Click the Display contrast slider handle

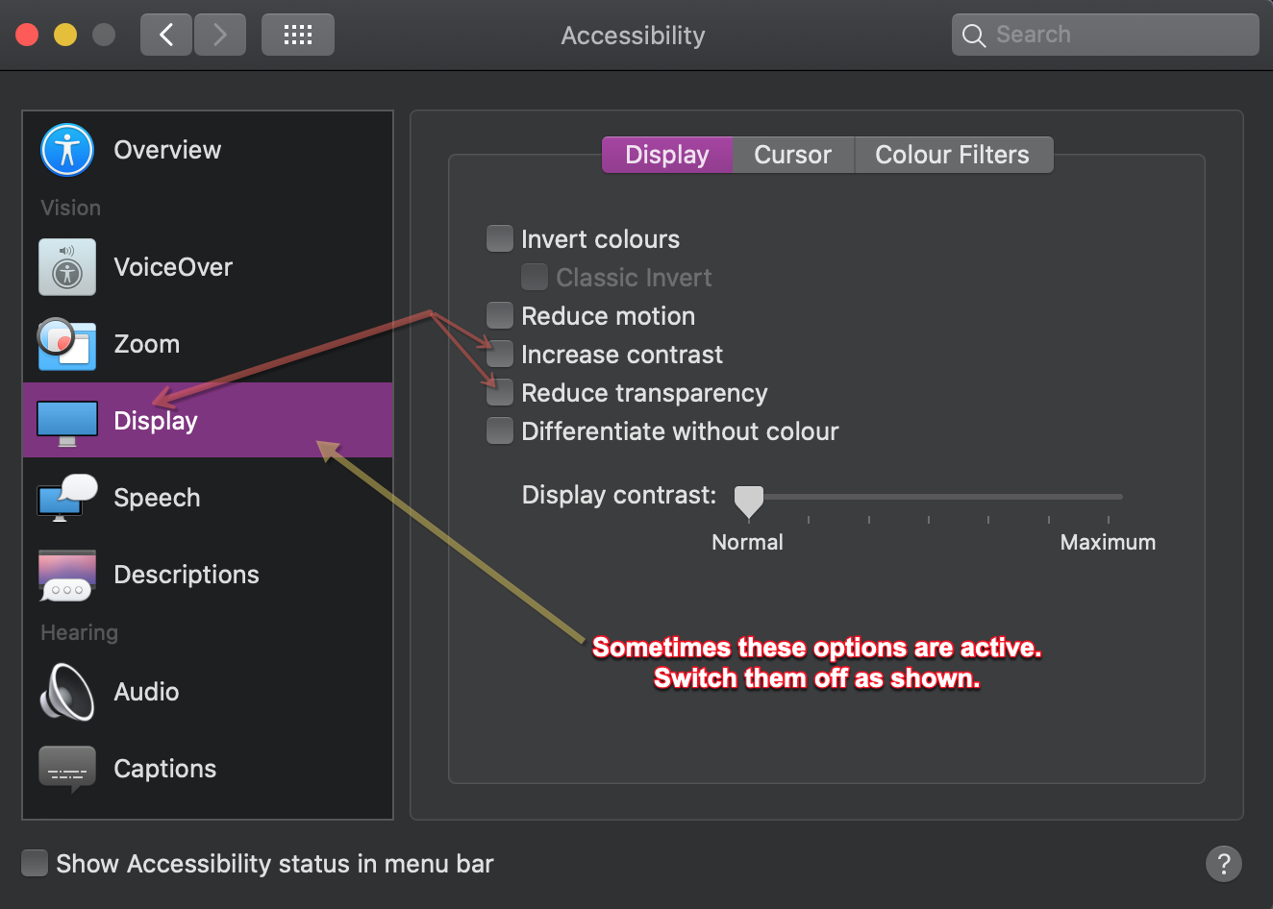click(x=748, y=500)
